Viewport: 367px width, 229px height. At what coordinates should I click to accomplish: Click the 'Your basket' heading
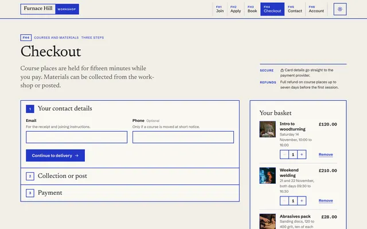(275, 113)
